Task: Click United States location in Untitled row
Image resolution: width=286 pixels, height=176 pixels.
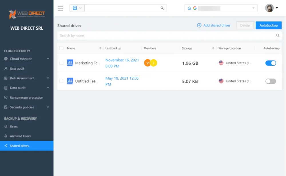Action: coord(239,81)
